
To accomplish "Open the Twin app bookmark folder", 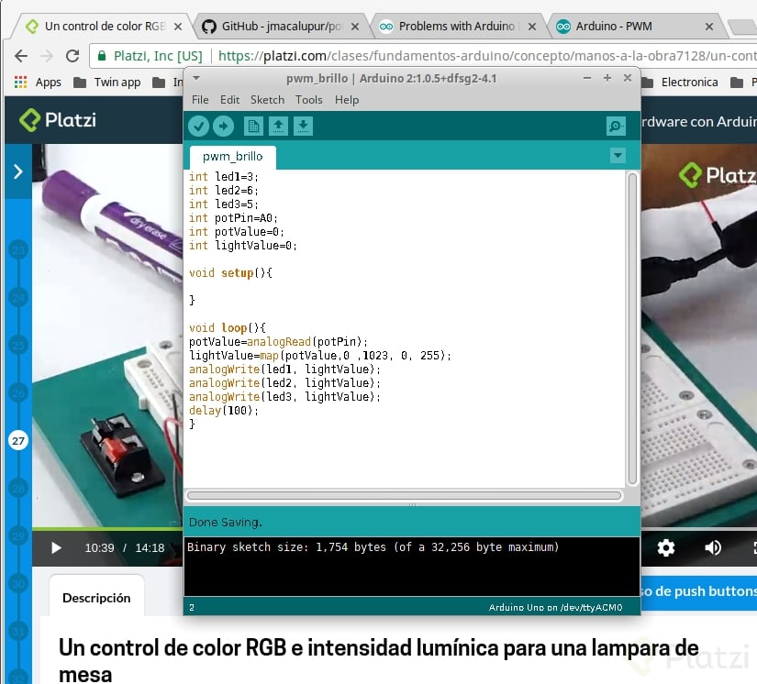I will click(x=107, y=82).
